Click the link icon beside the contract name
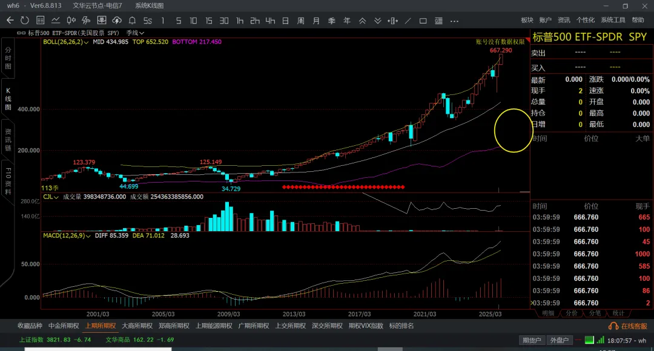 [x=21, y=33]
